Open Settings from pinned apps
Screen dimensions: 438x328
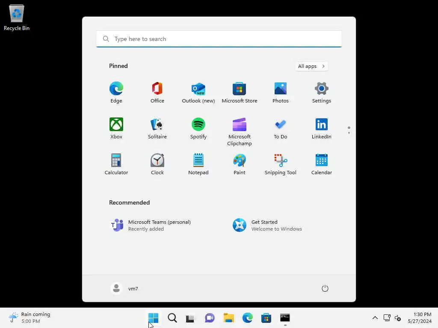322,93
